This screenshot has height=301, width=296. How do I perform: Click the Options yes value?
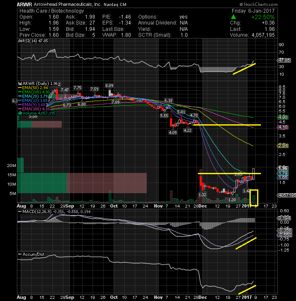point(184,17)
